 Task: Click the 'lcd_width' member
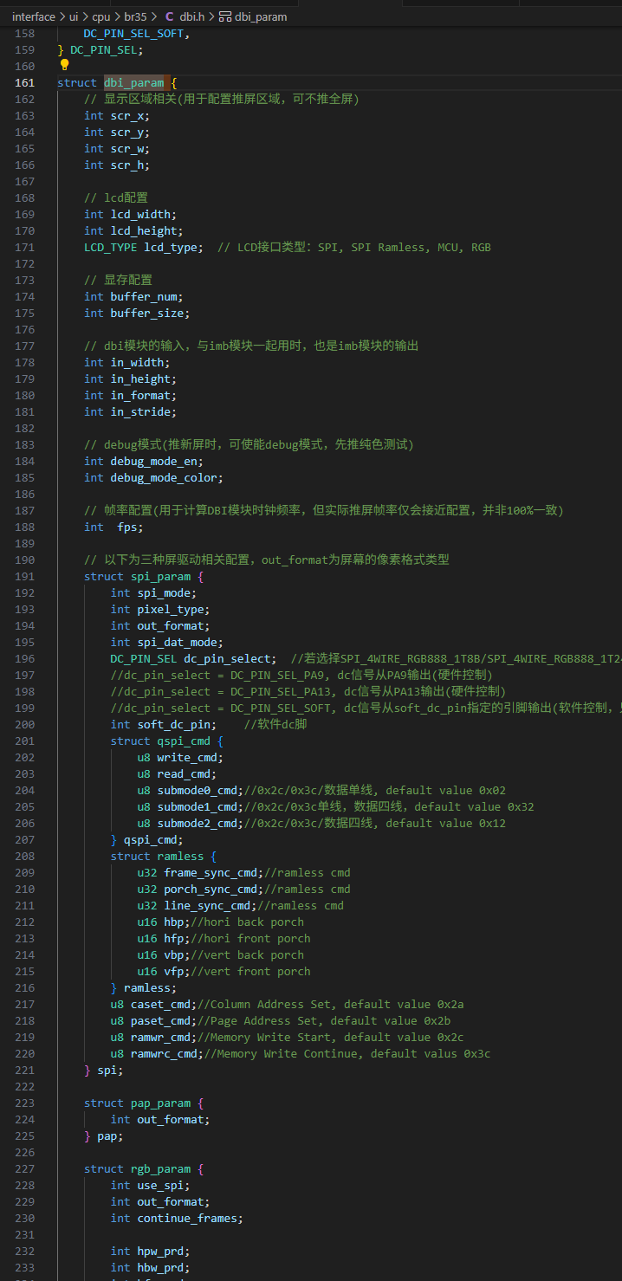[x=140, y=215]
